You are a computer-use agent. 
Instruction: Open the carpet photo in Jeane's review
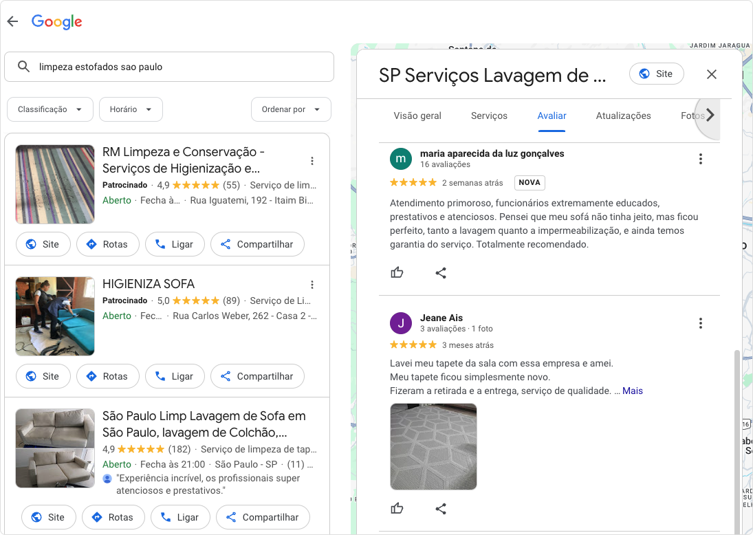tap(433, 446)
